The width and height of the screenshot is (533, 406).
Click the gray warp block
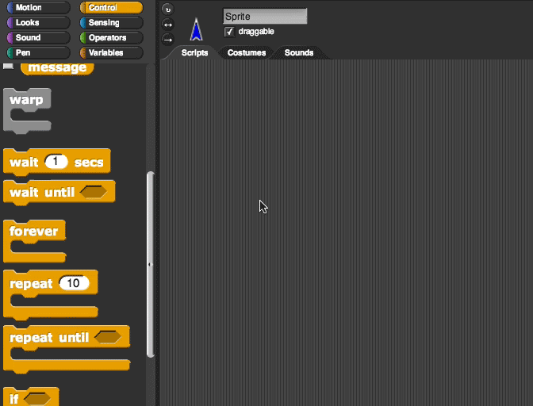pyautogui.click(x=26, y=101)
